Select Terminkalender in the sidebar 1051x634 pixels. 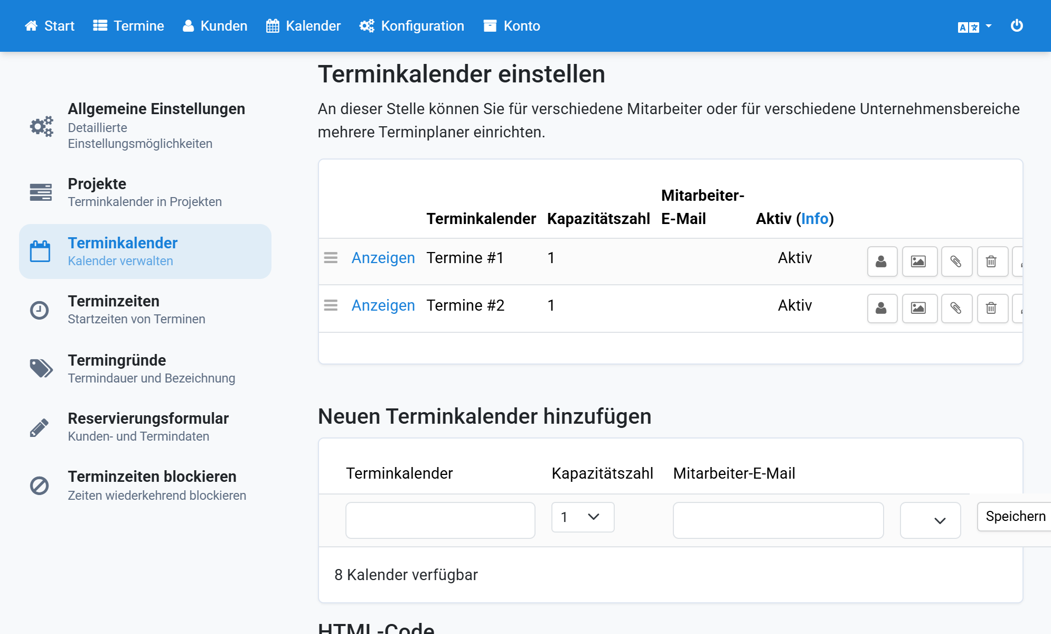click(145, 251)
